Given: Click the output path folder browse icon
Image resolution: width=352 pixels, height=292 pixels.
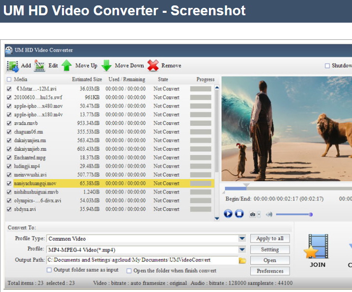Looking at the screenshot, I should (x=242, y=260).
